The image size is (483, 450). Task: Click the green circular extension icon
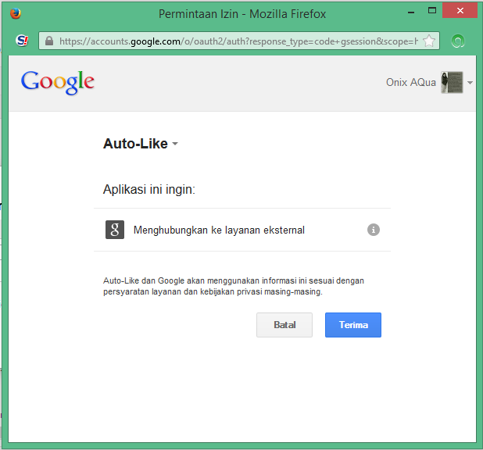(458, 41)
